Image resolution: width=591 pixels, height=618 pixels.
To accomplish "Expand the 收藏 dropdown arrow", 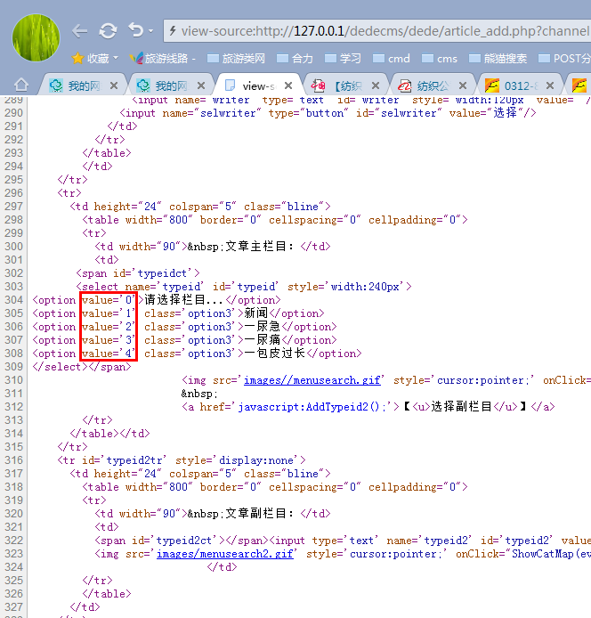I will coord(116,59).
